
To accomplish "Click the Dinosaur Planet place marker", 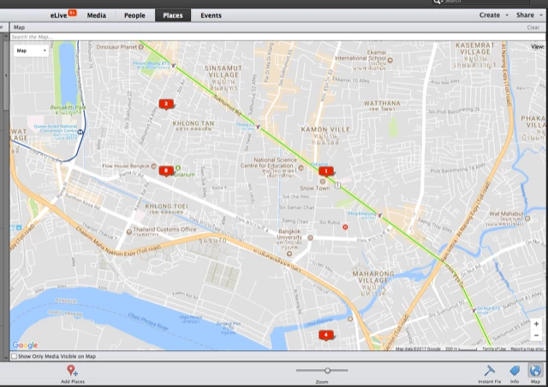I will pos(141,47).
